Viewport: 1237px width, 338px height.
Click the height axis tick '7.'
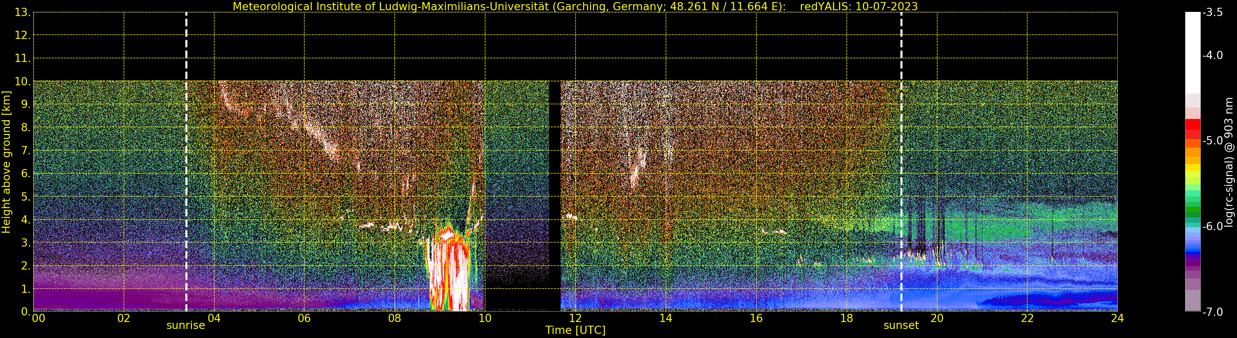pyautogui.click(x=26, y=151)
